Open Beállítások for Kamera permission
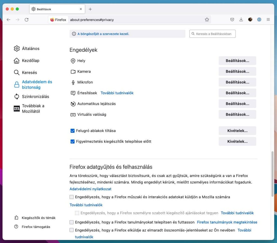 pos(237,71)
